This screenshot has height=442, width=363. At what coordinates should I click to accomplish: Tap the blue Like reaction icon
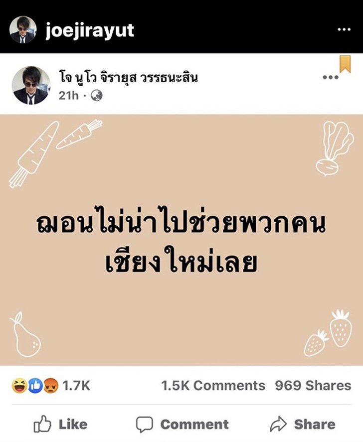(x=35, y=386)
